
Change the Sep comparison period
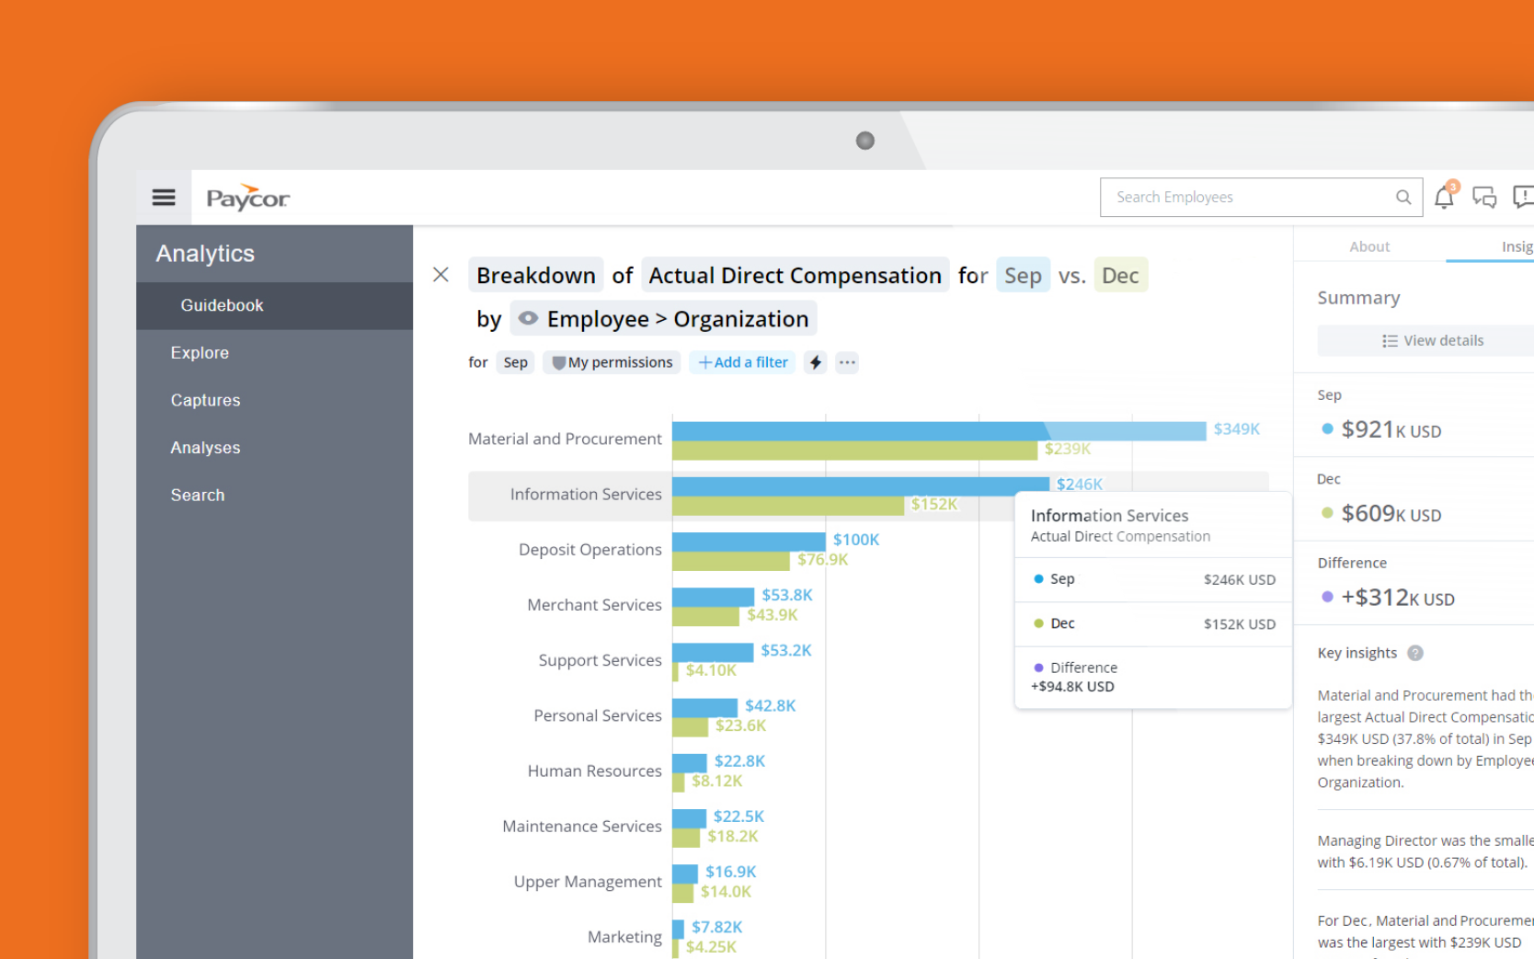[1023, 275]
